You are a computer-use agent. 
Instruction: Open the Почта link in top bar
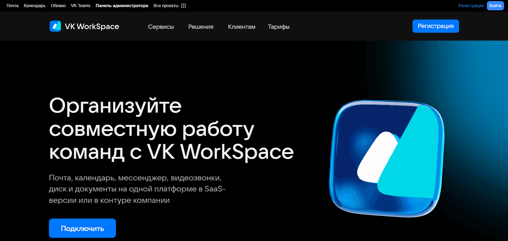pyautogui.click(x=13, y=6)
